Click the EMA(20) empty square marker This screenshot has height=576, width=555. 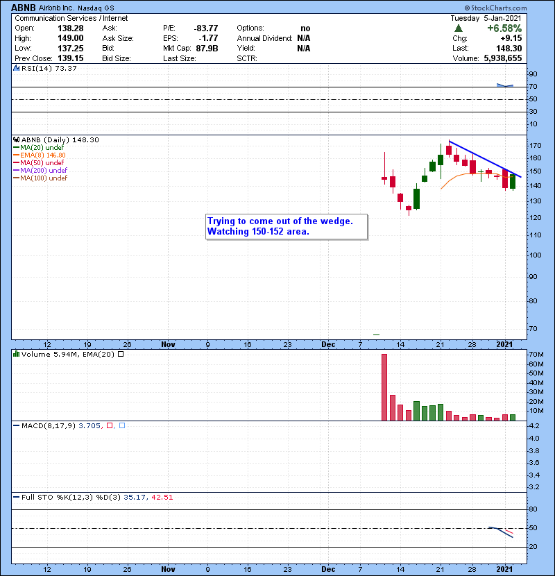coord(121,354)
